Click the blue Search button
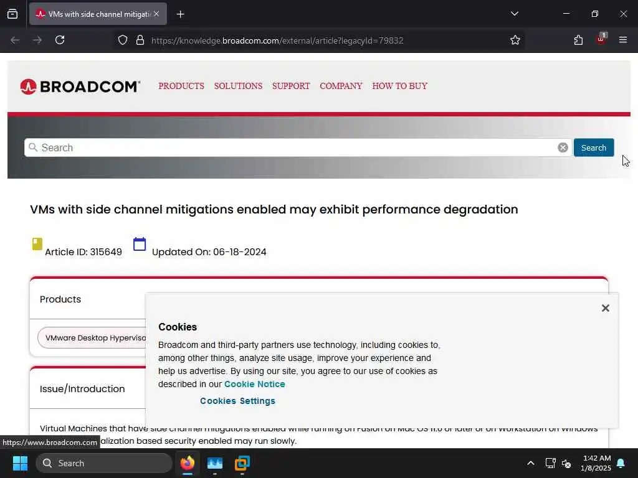 click(x=594, y=148)
